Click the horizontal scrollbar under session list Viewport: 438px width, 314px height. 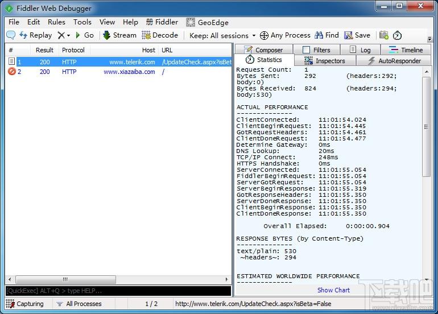118,279
